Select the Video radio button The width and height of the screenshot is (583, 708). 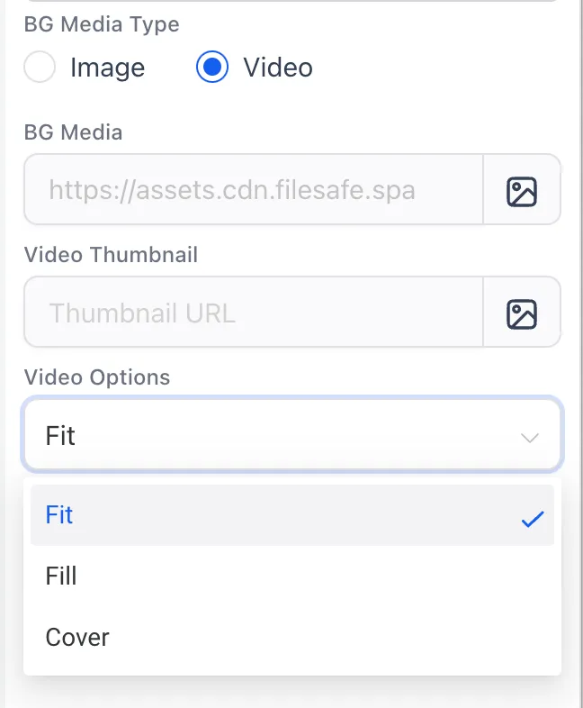click(x=212, y=67)
